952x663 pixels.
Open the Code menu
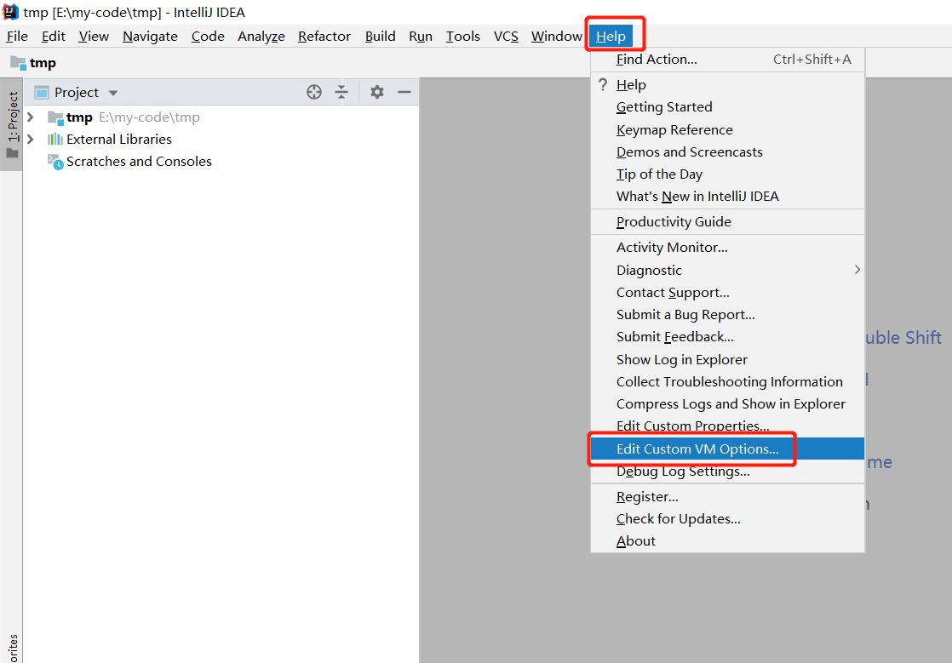tap(208, 37)
